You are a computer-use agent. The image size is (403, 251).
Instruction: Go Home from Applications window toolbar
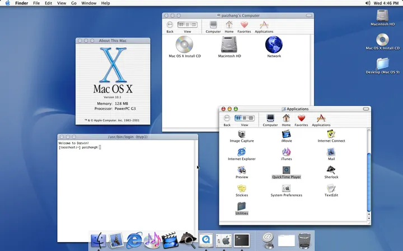(286, 120)
